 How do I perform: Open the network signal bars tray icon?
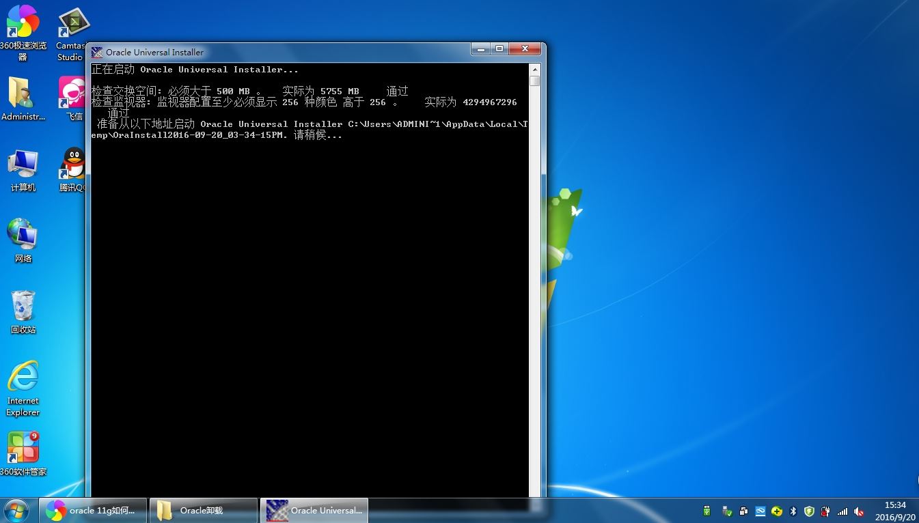pos(842,511)
